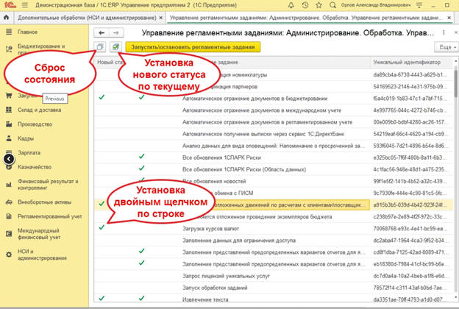Close the Дополнительные обработки tab
The height and width of the screenshot is (309, 459).
point(161,16)
